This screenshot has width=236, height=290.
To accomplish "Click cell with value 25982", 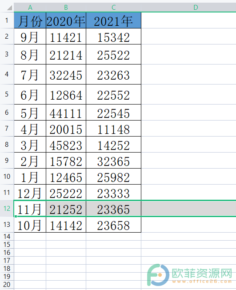I will tap(113, 177).
